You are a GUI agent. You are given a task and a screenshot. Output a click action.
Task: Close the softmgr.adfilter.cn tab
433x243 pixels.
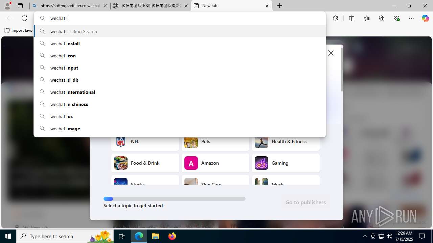tap(105, 6)
